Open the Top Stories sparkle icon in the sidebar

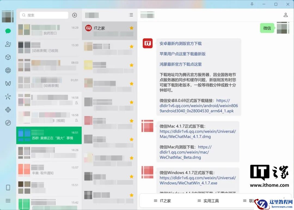point(8,97)
